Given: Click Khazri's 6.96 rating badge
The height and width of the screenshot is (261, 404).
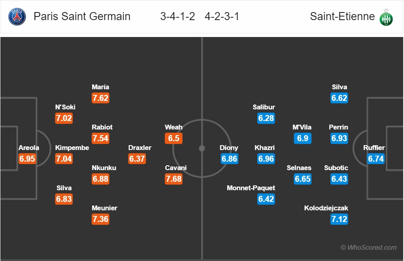Looking at the screenshot, I should [x=266, y=159].
